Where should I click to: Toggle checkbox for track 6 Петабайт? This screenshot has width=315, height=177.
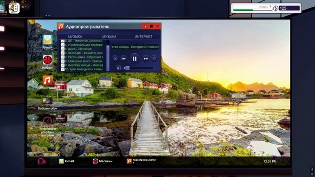(x=63, y=53)
